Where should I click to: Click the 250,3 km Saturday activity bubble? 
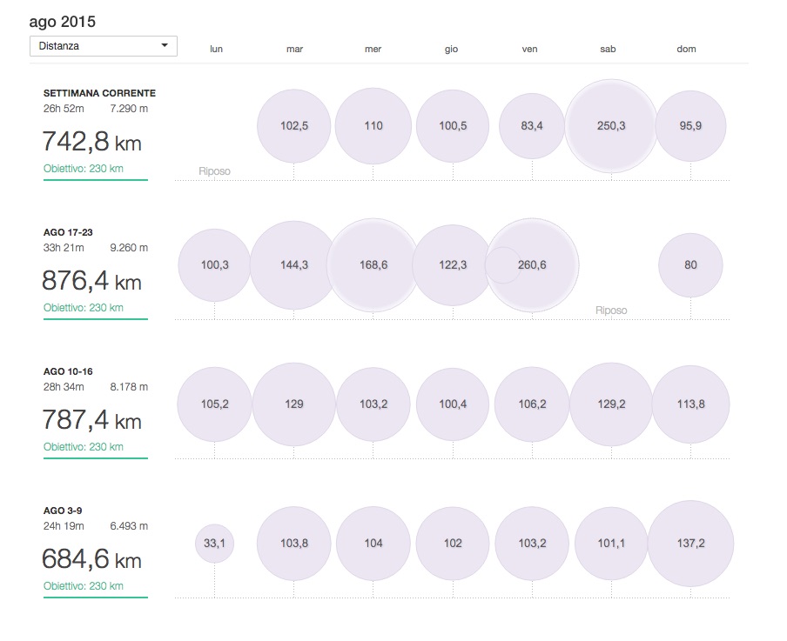[x=610, y=125]
